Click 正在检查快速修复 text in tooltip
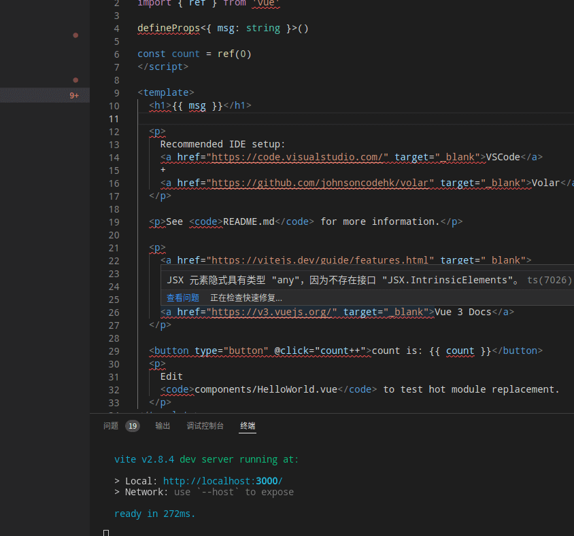This screenshot has width=574, height=536. click(x=246, y=298)
